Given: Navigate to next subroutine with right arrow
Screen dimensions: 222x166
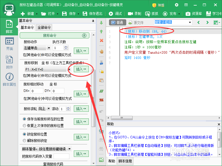Looking at the screenshot, I should tap(207, 22).
